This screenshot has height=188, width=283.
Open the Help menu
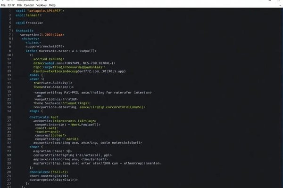(52, 5)
